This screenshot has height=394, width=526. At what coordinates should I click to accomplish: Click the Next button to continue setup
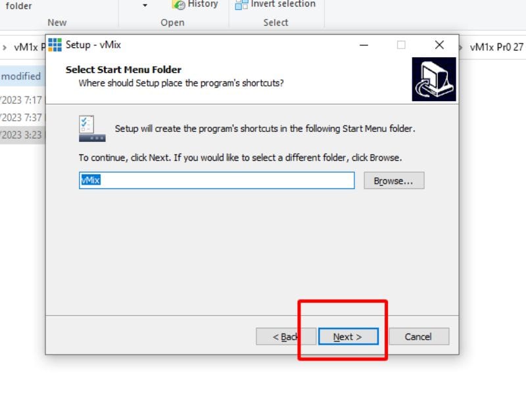348,336
